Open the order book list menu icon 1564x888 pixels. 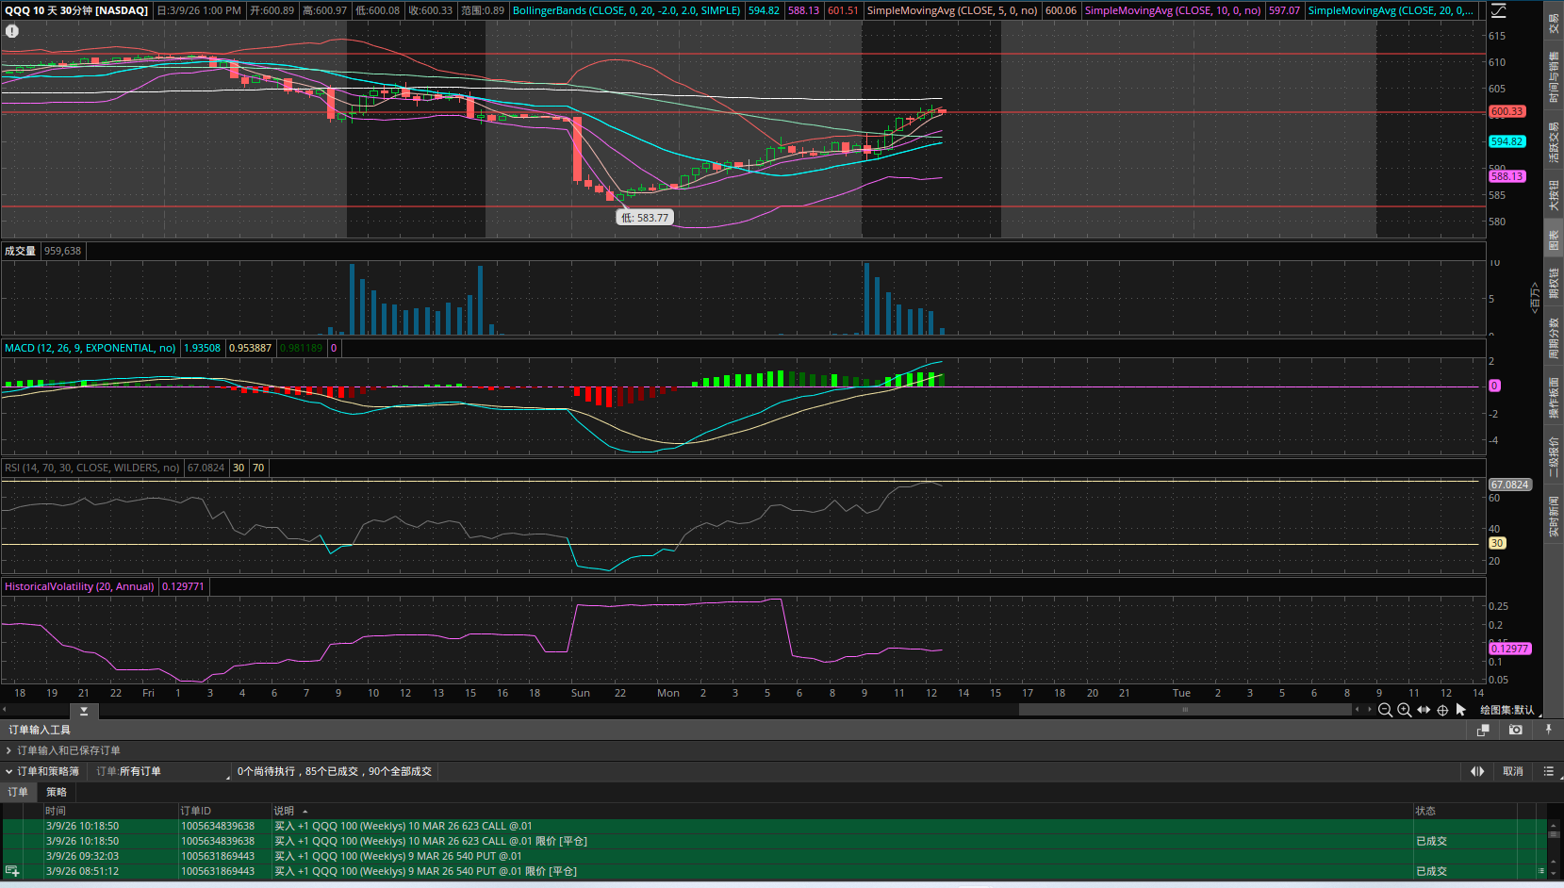click(1548, 771)
